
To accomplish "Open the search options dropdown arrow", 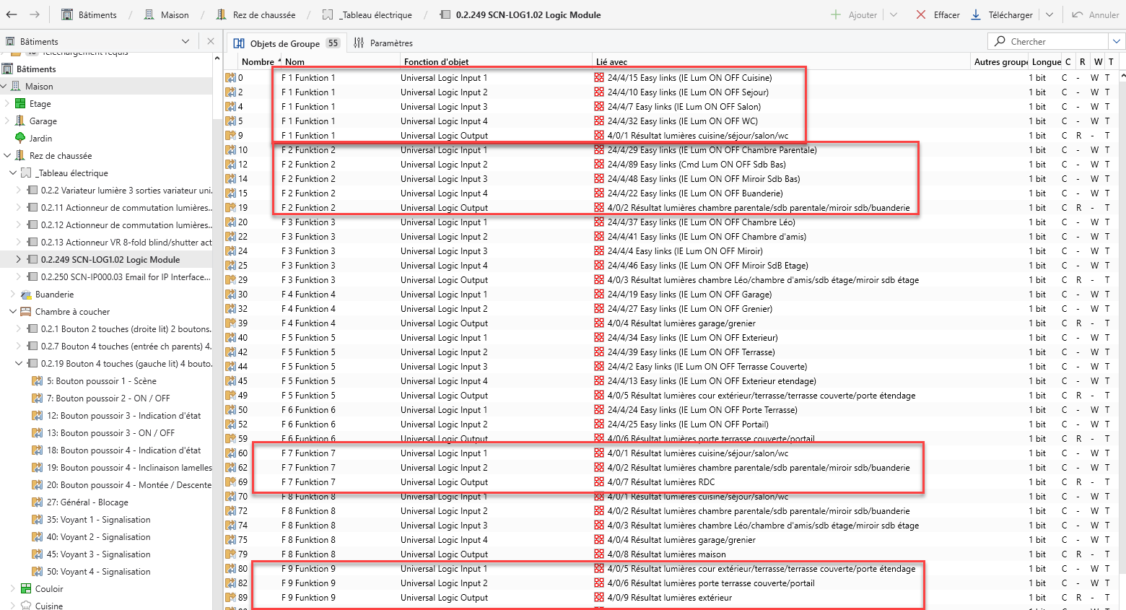I will click(1117, 41).
